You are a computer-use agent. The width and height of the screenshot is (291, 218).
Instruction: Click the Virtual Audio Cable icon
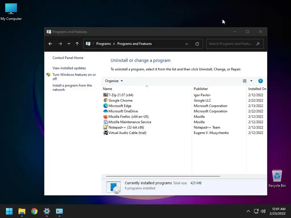click(x=105, y=133)
